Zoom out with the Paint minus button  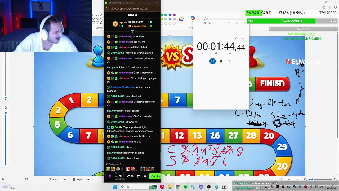click(x=305, y=179)
